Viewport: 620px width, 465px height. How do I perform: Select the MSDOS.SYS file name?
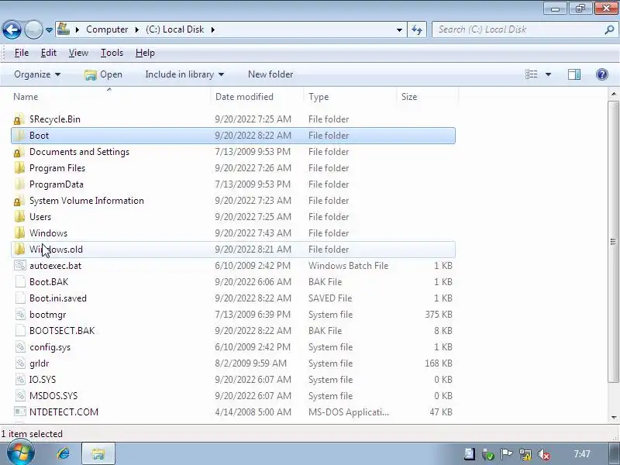pyautogui.click(x=53, y=396)
